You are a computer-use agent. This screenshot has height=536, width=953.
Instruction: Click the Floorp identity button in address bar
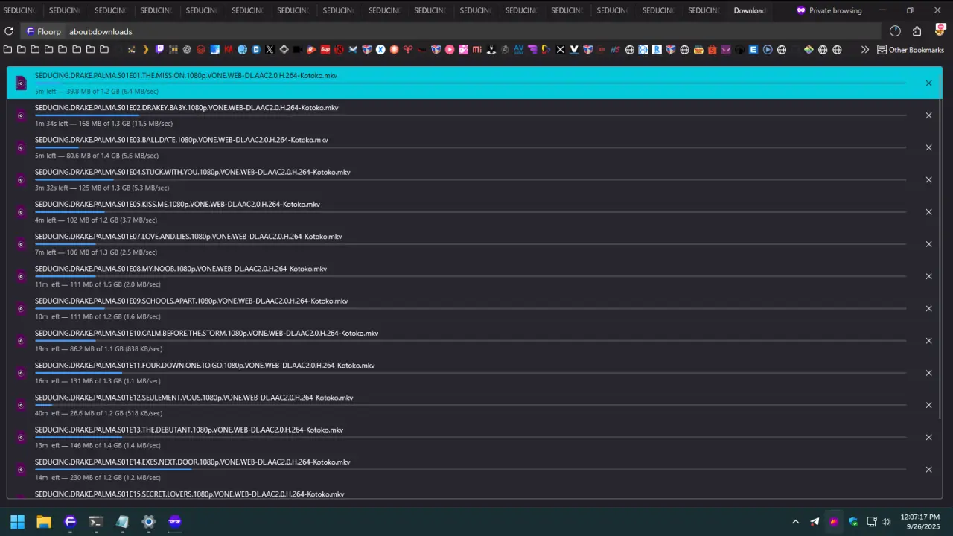tap(44, 31)
